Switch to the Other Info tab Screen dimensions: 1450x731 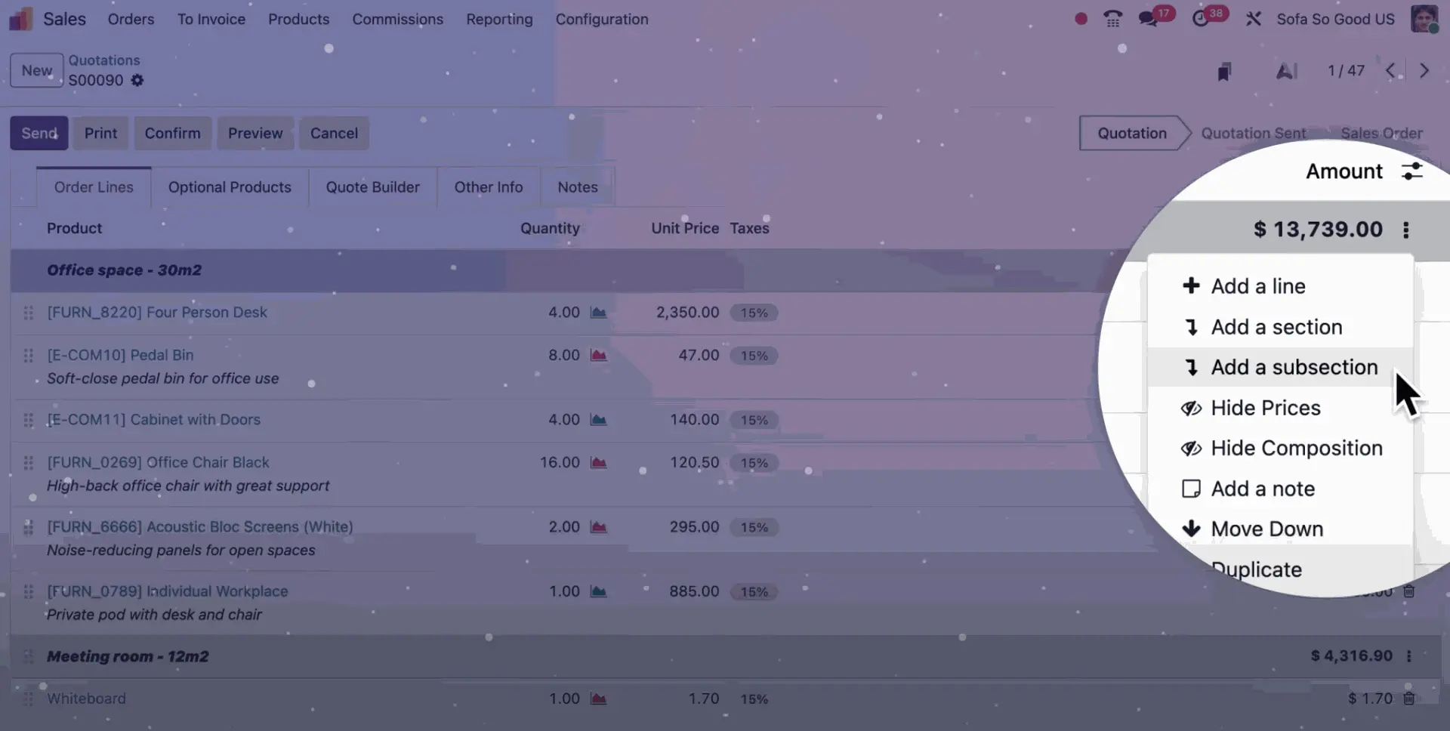pos(488,187)
